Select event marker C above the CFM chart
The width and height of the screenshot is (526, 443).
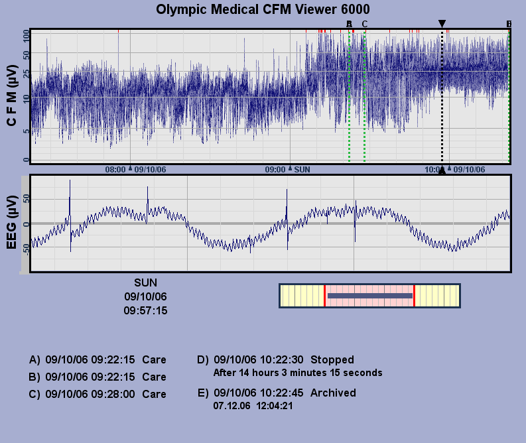click(365, 24)
